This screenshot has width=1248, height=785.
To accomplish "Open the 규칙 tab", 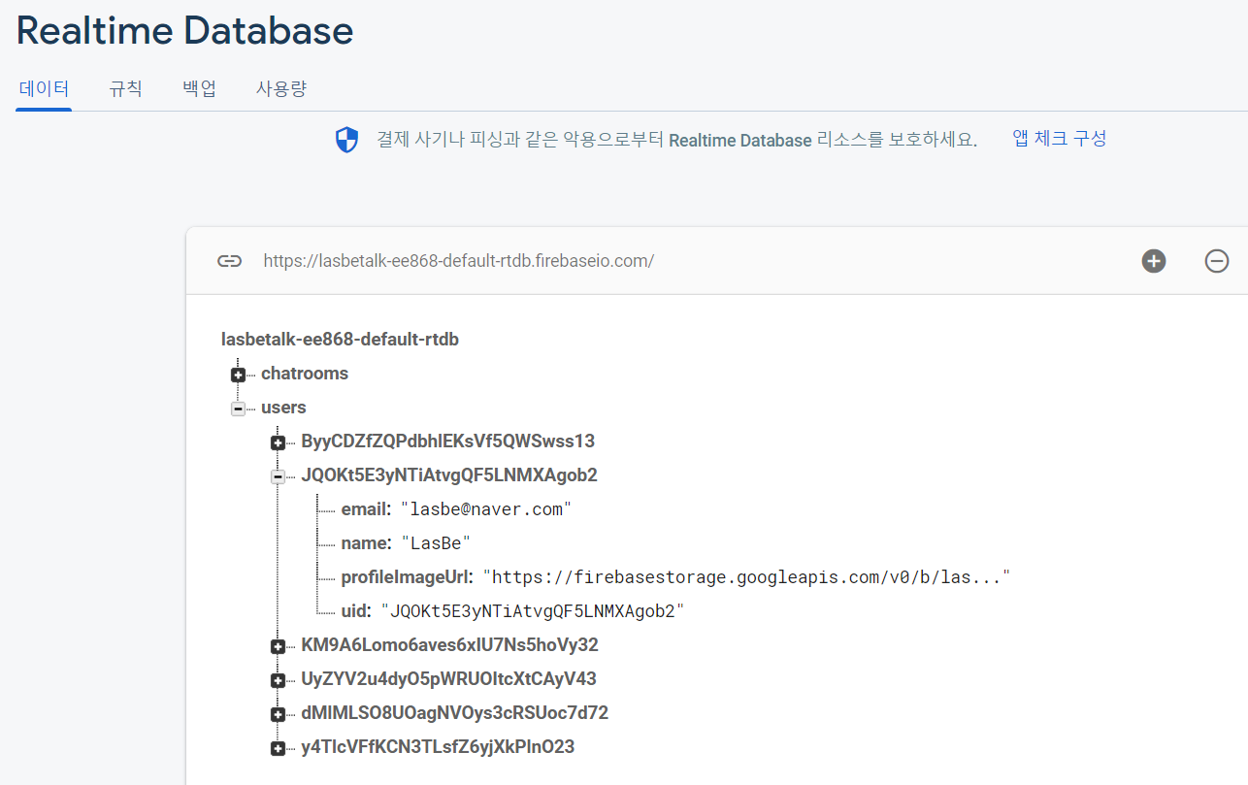I will pyautogui.click(x=125, y=88).
